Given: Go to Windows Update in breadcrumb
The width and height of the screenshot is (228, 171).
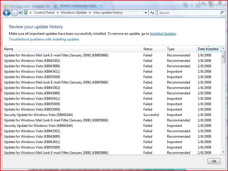Looking at the screenshot, I should click(74, 13).
